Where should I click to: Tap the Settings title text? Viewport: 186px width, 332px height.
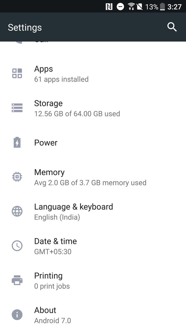[x=25, y=27]
